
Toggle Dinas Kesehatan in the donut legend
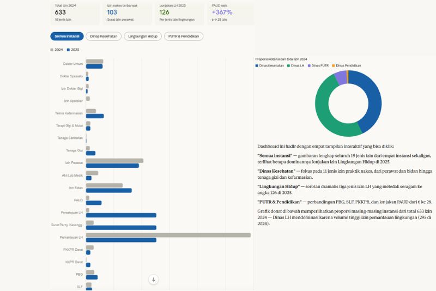[x=270, y=65]
